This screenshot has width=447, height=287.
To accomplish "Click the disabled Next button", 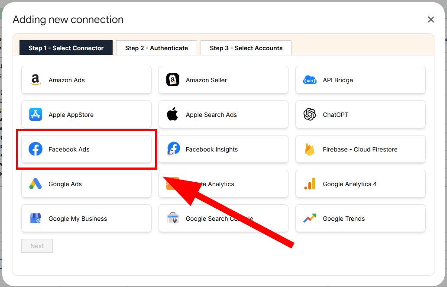I will pyautogui.click(x=37, y=246).
